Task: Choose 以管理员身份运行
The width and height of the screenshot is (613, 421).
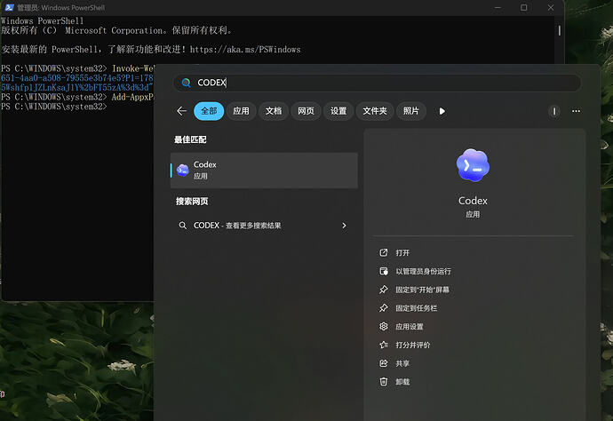Action: tap(423, 271)
